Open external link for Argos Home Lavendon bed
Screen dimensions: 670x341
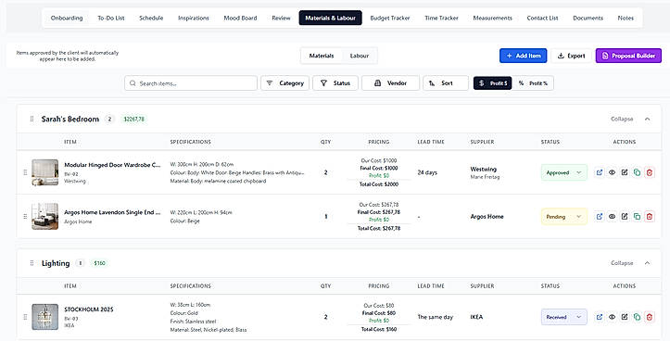click(x=600, y=217)
